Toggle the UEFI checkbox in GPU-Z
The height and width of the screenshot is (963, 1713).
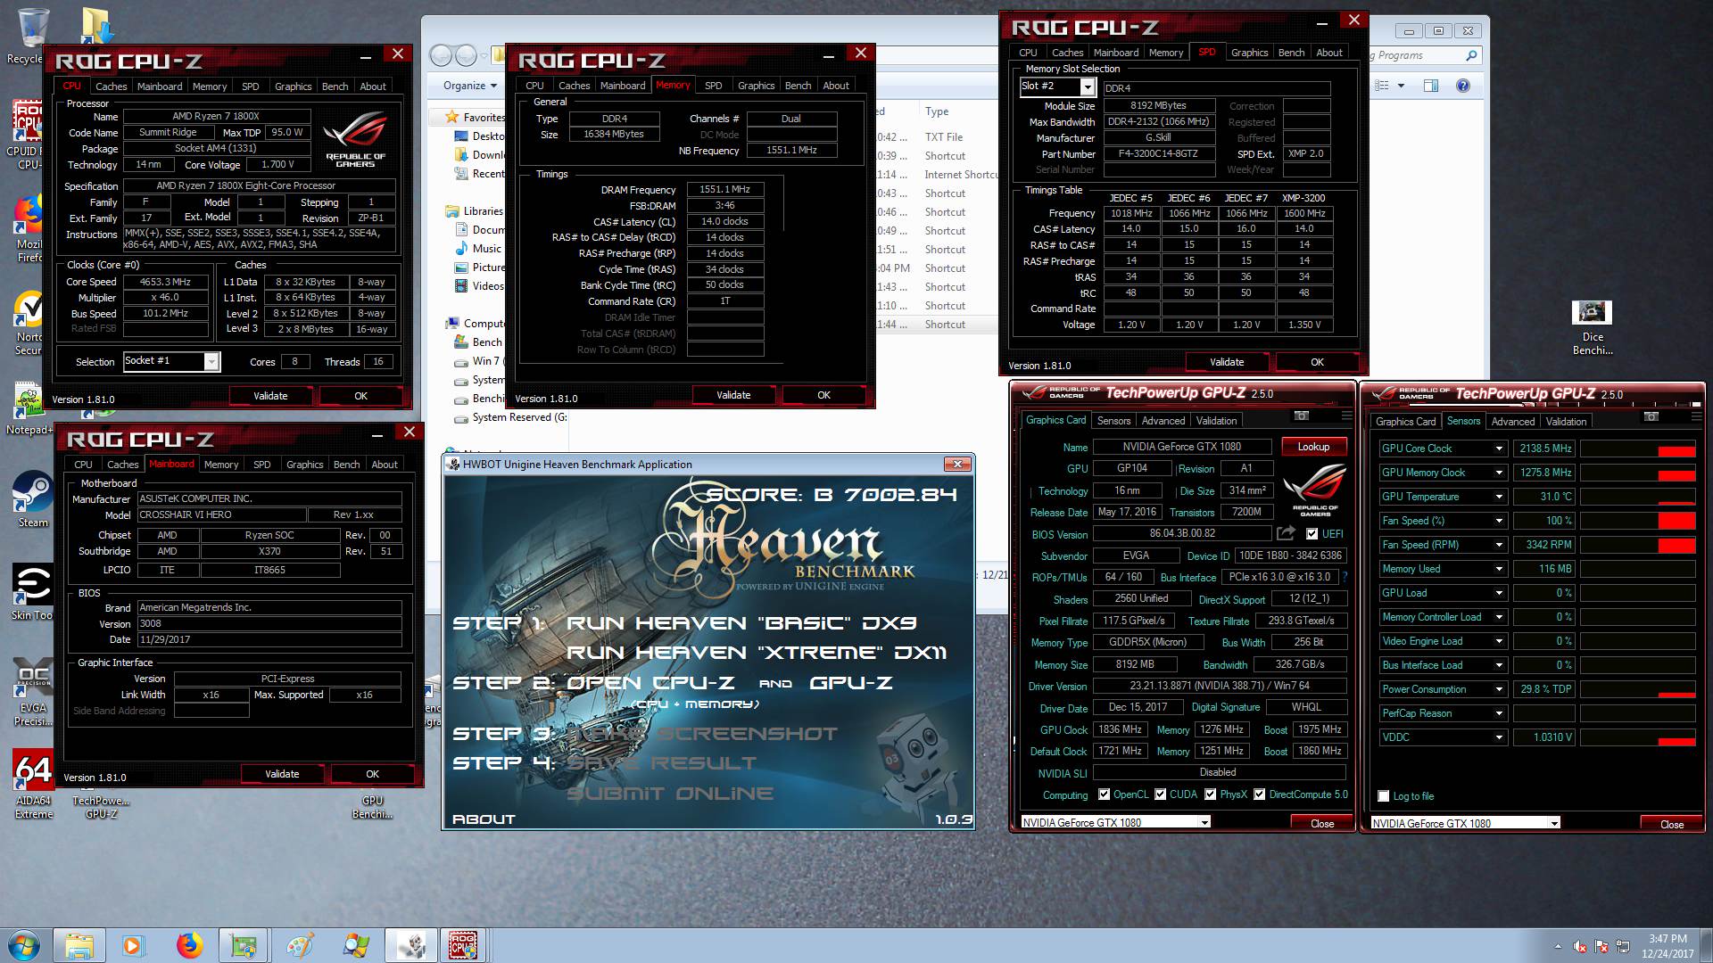point(1312,534)
